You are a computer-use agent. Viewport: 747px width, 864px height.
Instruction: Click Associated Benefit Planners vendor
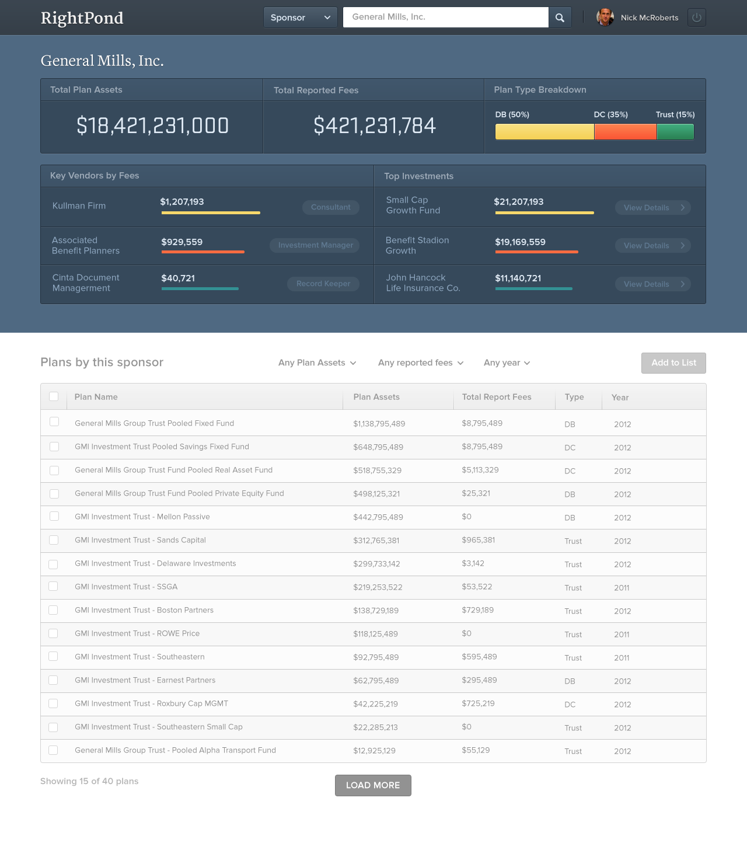86,246
